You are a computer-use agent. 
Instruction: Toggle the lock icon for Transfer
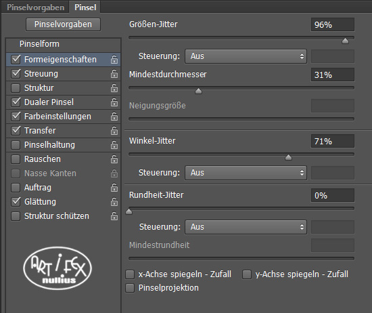[x=114, y=131]
